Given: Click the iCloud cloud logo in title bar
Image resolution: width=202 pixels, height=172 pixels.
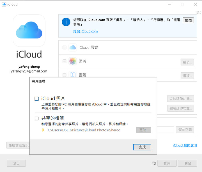Looking at the screenshot, I should (4, 4).
